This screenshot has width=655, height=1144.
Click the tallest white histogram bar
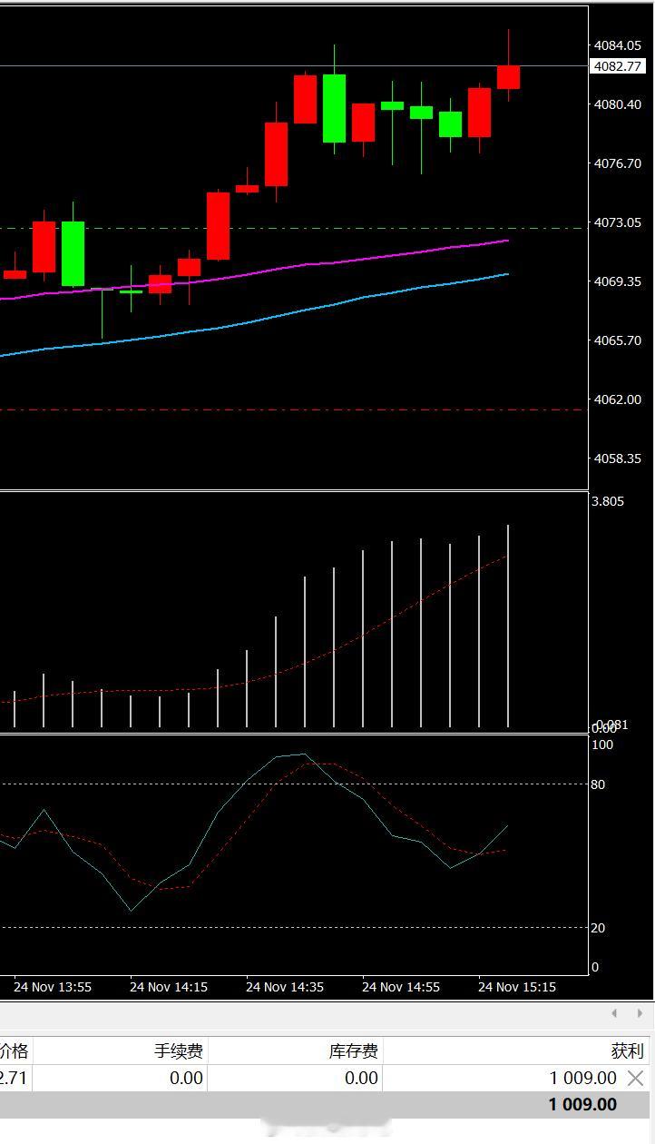pyautogui.click(x=508, y=626)
